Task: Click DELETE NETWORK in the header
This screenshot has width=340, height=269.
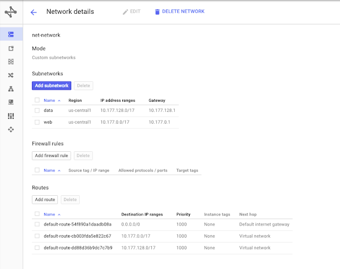Action: [180, 12]
